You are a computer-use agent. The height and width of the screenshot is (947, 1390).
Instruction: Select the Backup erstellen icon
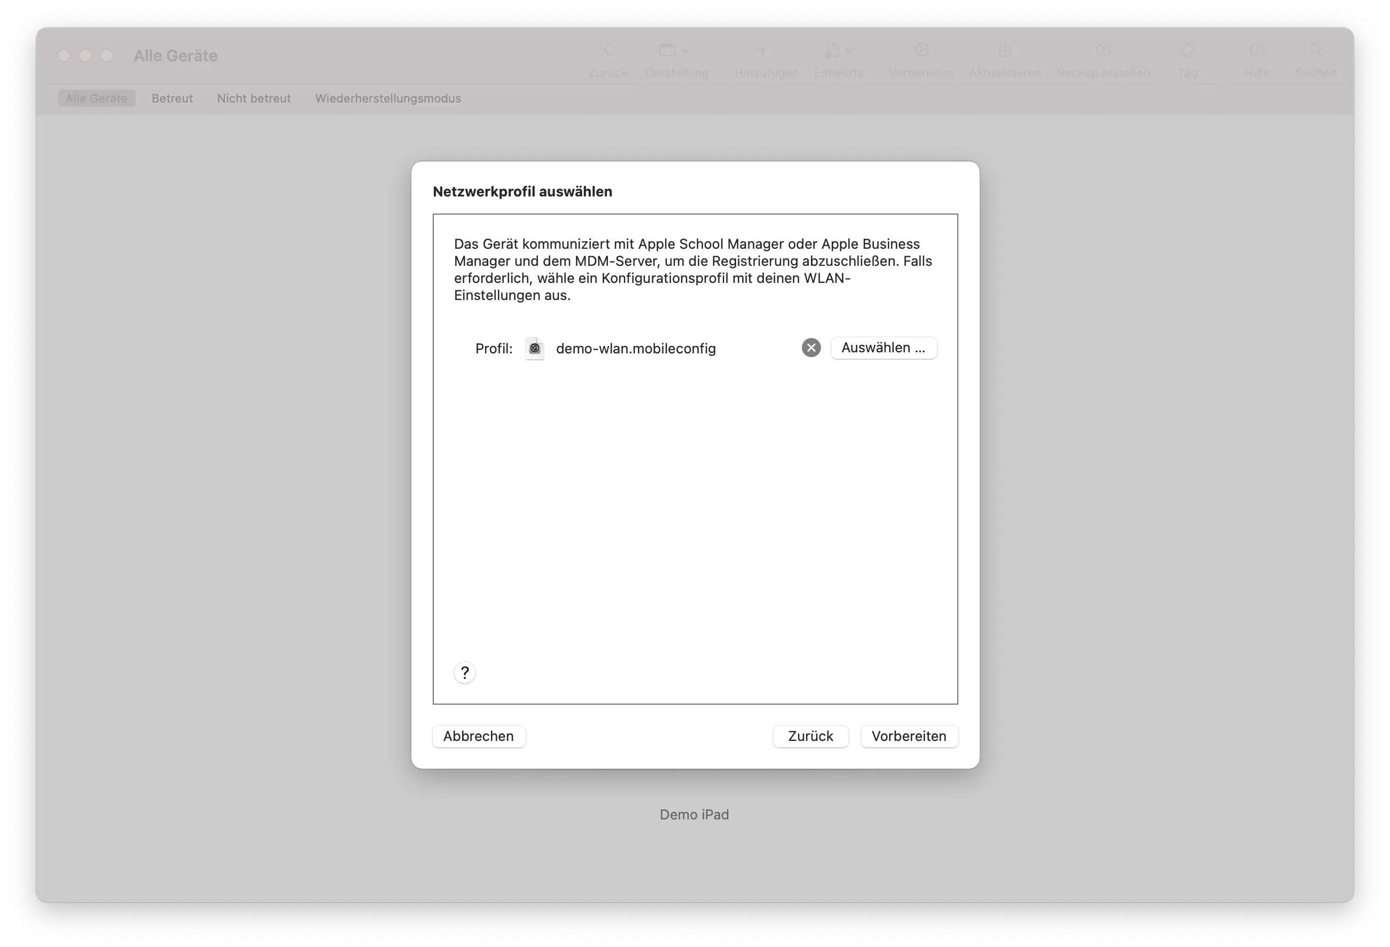click(x=1103, y=50)
